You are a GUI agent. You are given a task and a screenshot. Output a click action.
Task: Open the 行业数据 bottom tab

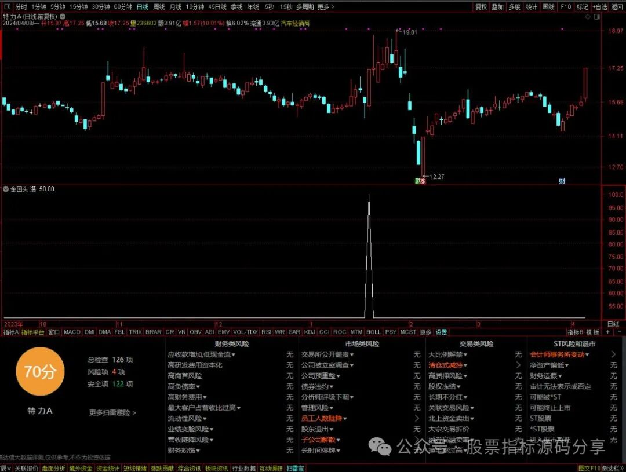243,469
